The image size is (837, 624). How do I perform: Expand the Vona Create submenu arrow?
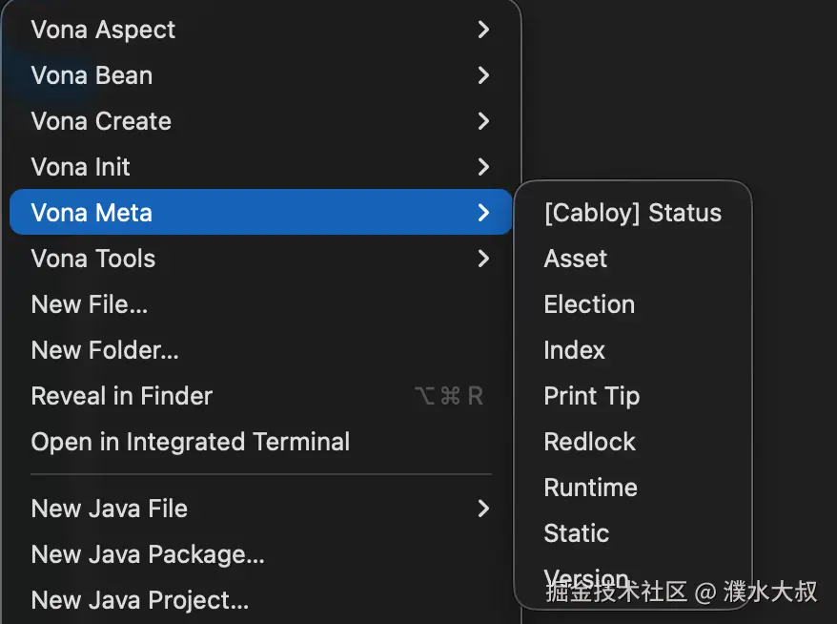[483, 121]
